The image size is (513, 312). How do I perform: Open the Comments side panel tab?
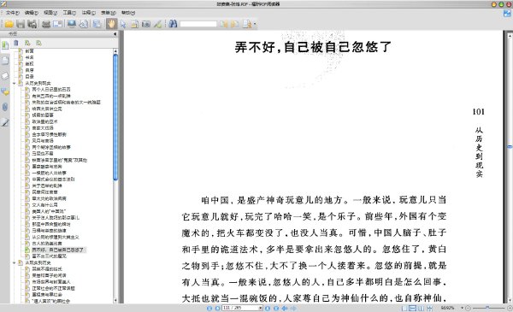pyautogui.click(x=5, y=91)
